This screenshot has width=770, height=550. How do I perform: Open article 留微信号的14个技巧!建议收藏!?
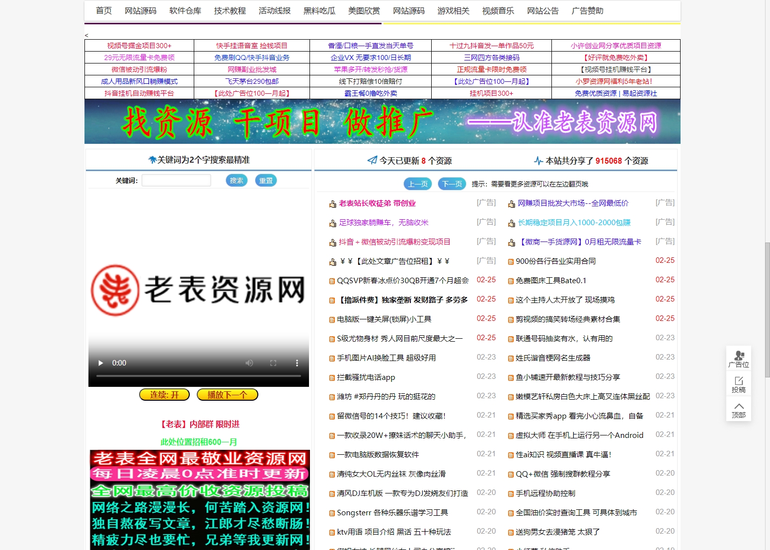[x=391, y=416]
